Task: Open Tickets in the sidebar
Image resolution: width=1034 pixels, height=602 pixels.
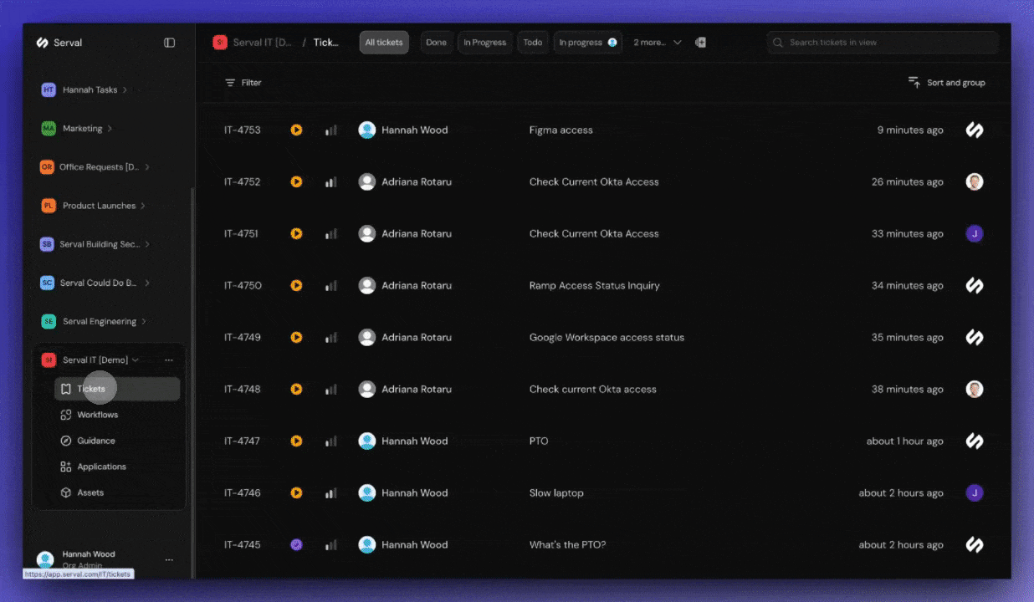Action: click(x=117, y=389)
